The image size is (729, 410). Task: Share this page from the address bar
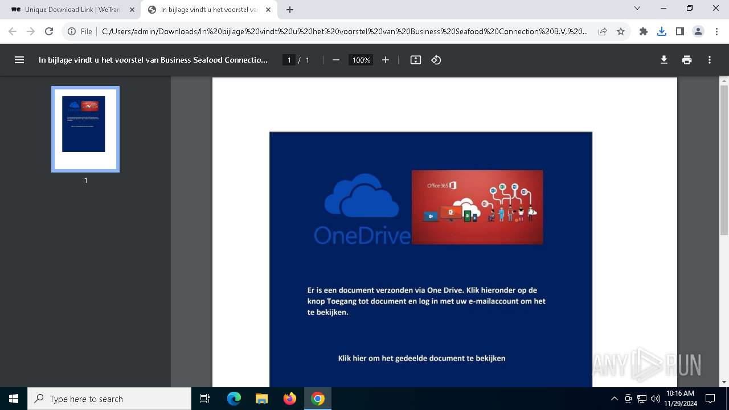pos(603,32)
